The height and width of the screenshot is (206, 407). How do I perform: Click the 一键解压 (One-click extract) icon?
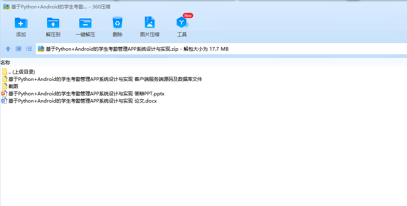tap(85, 23)
